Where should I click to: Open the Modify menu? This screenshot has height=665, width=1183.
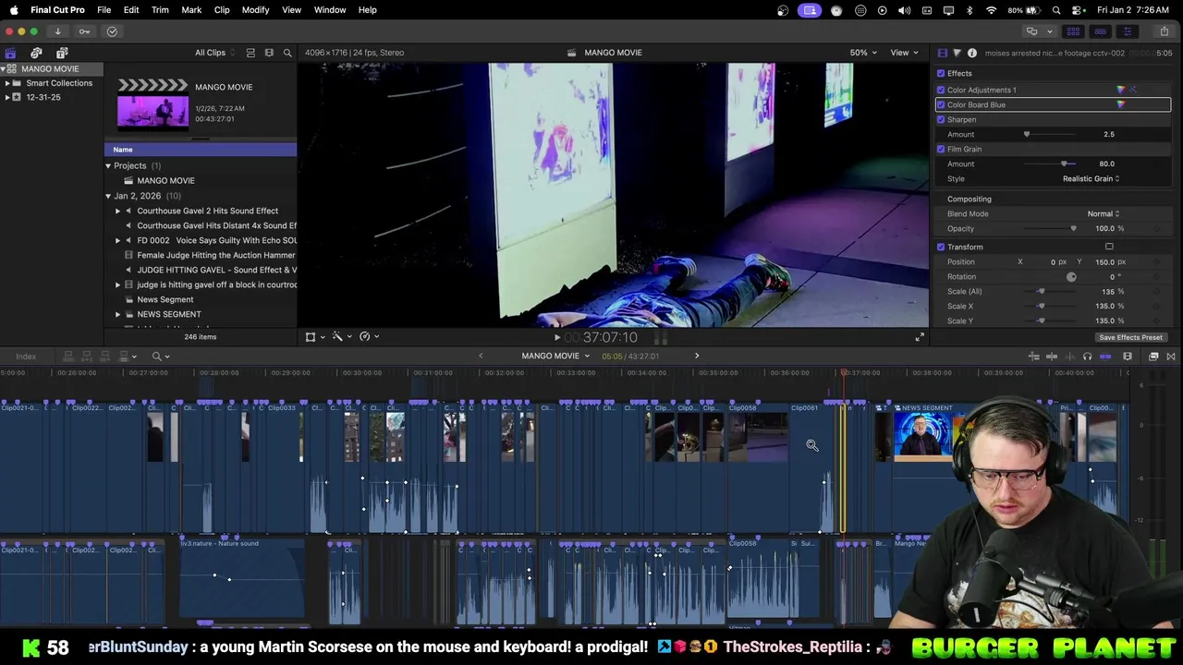point(256,10)
